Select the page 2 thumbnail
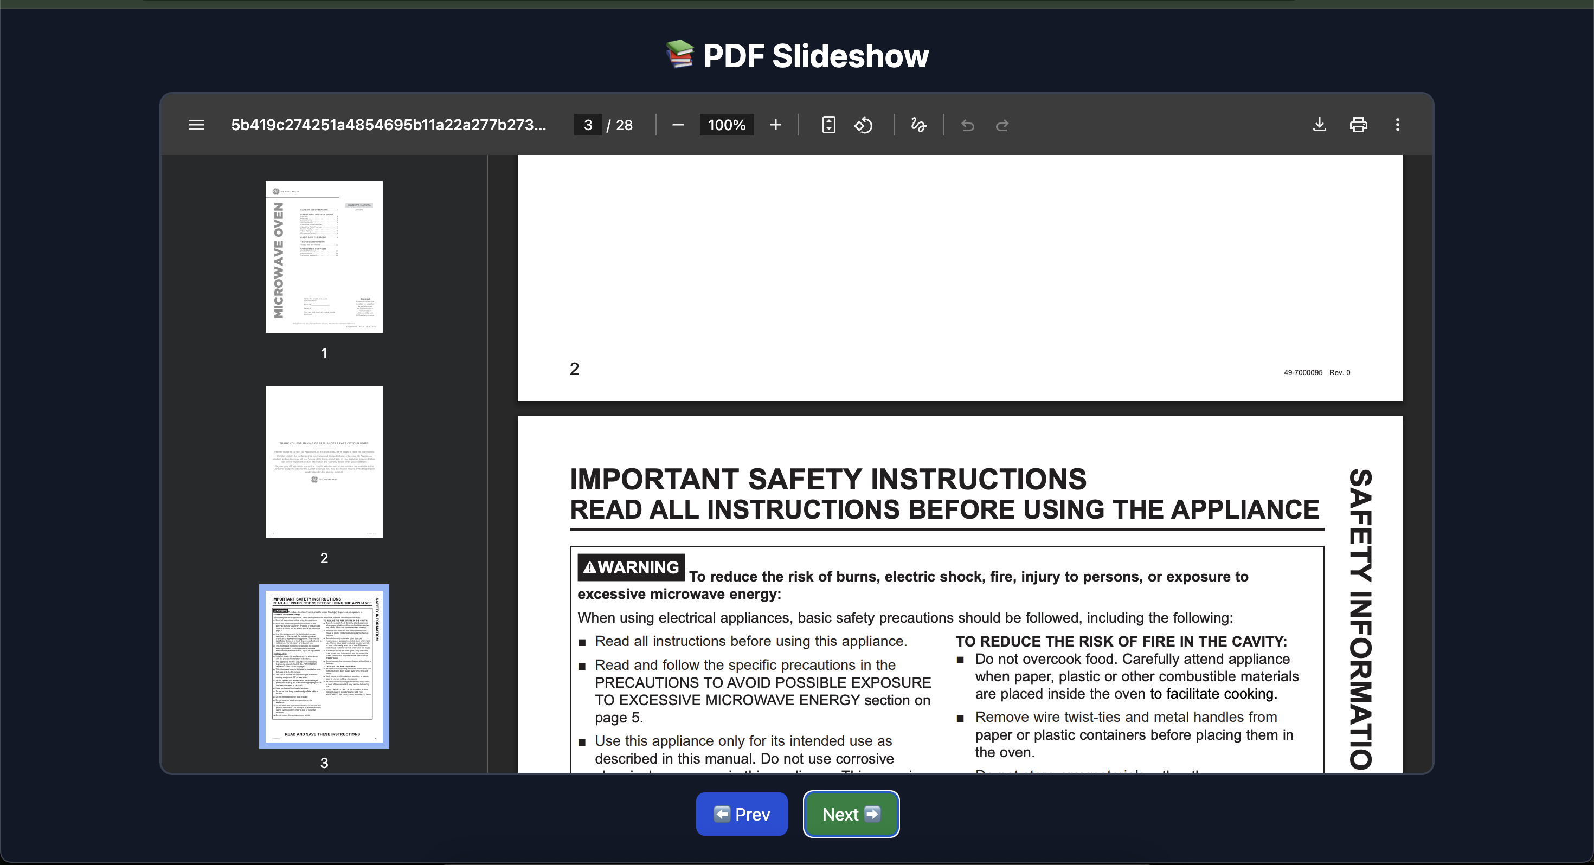Screen dimensions: 1594x865 pyautogui.click(x=324, y=462)
